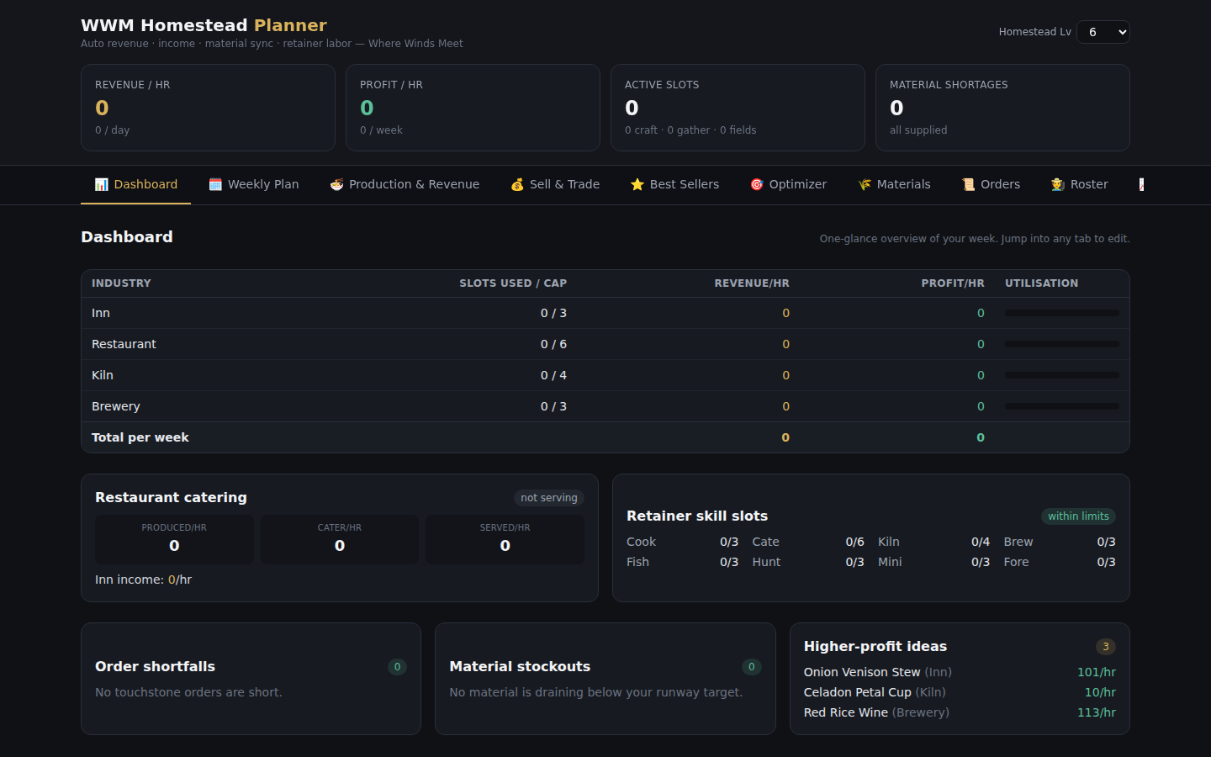
Task: Click the Brewery utilisation bar
Action: pos(1061,406)
